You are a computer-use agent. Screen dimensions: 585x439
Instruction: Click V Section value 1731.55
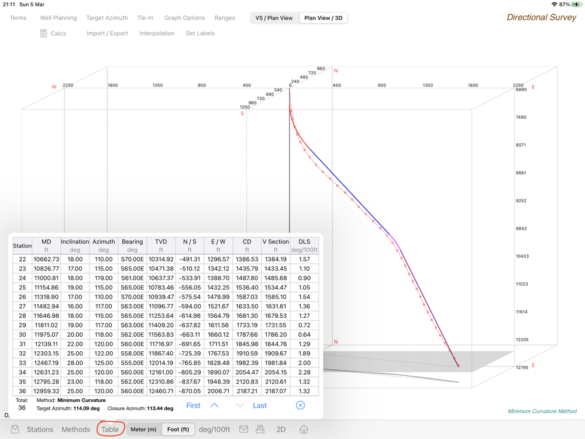point(276,325)
